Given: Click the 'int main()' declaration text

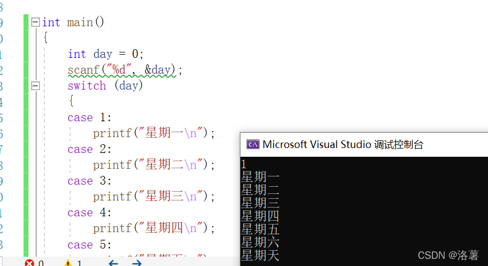Looking at the screenshot, I should [73, 22].
